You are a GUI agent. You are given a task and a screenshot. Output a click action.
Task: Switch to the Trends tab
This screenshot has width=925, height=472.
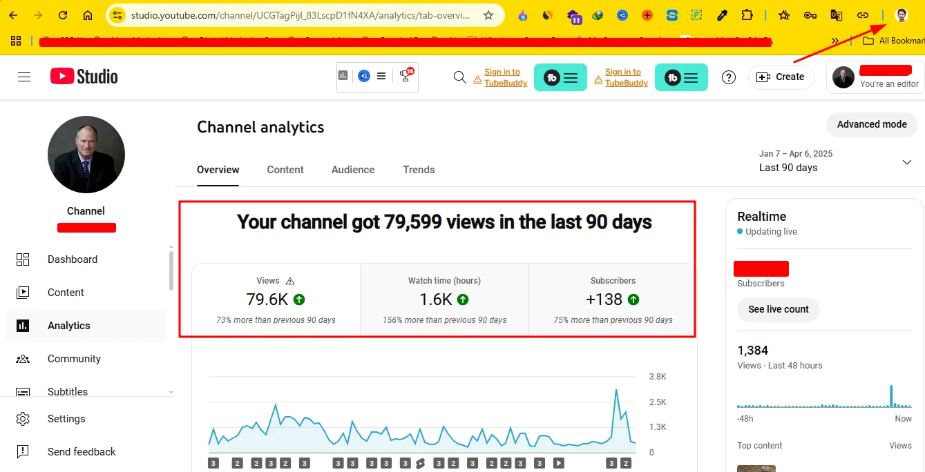419,170
